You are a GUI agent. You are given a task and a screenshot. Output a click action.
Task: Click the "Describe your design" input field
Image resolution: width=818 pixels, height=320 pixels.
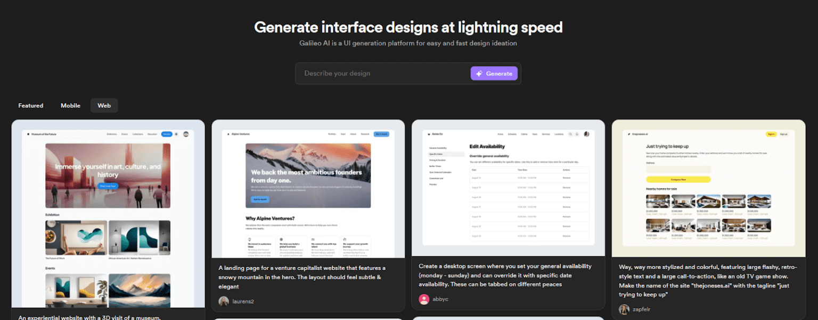(x=373, y=73)
